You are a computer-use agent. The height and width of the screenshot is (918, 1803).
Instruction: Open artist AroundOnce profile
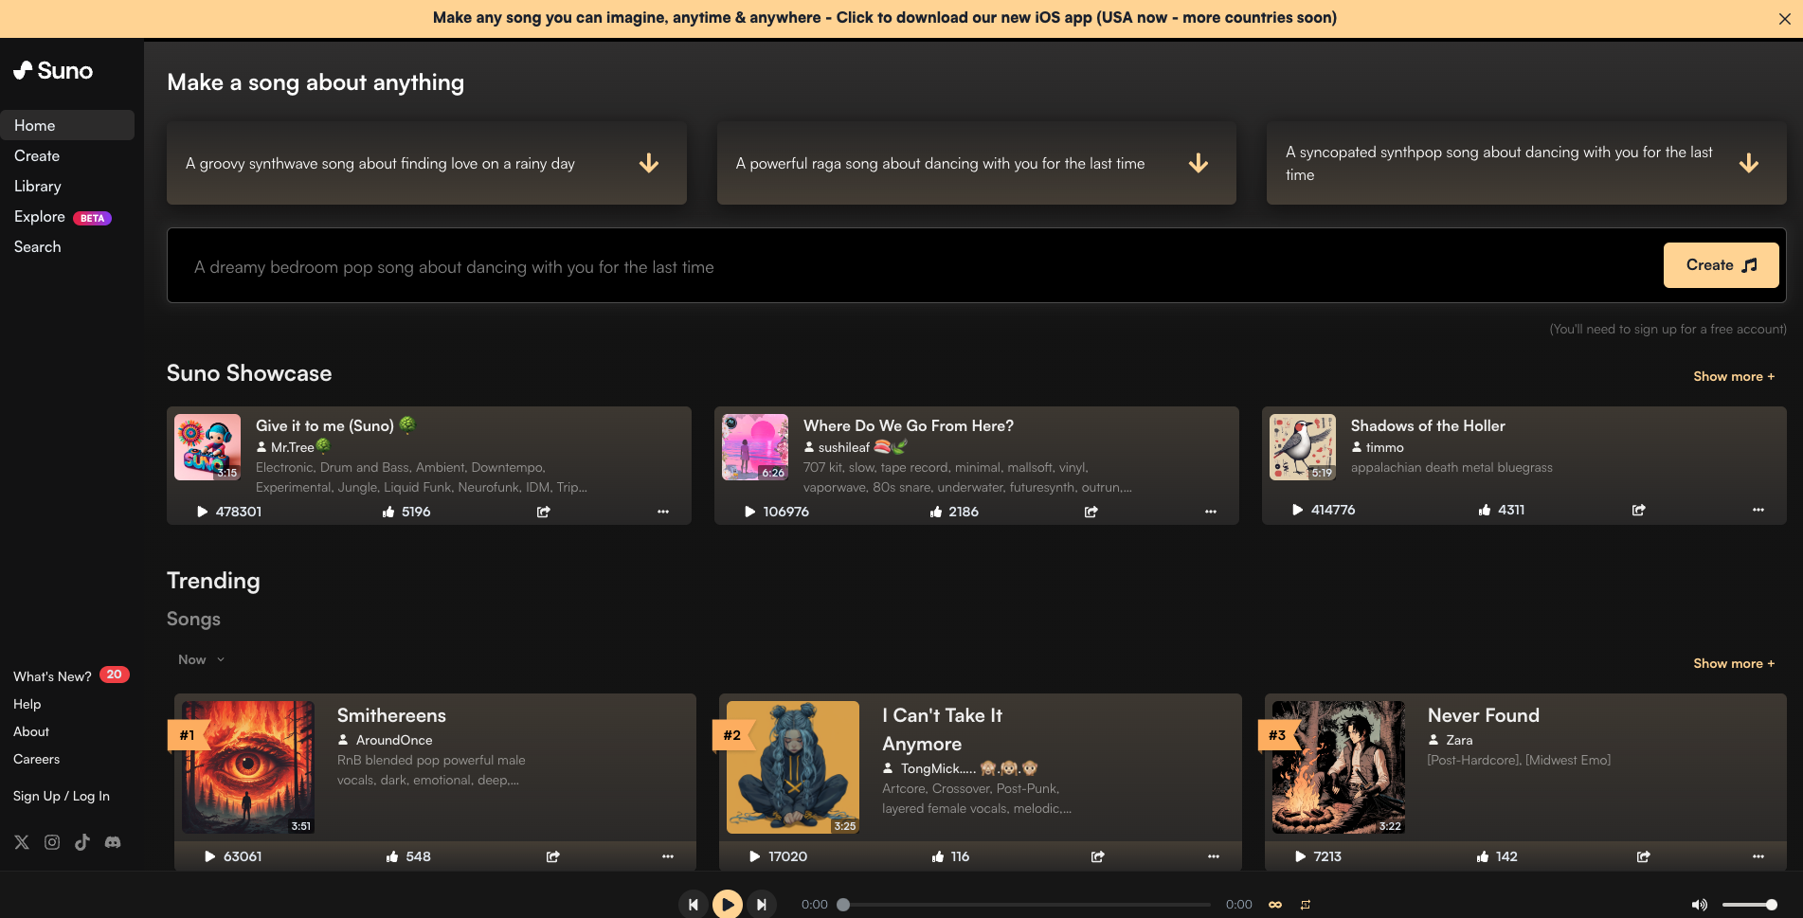[394, 740]
